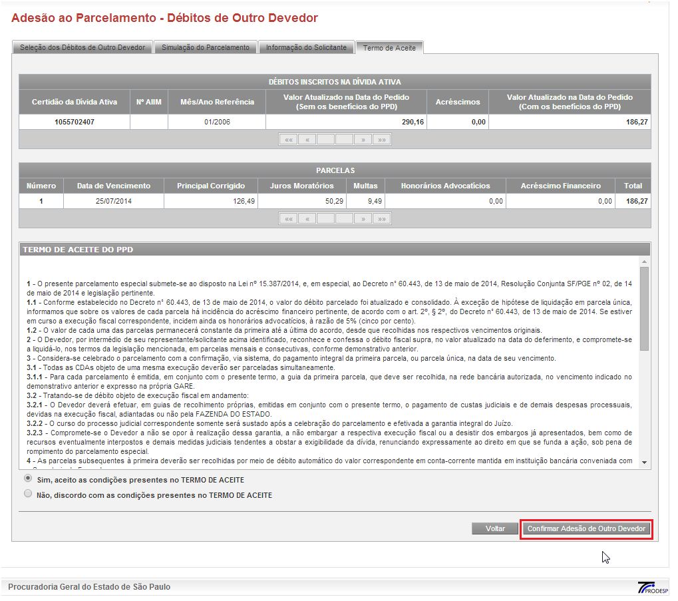Jump to last page of Parcelas table
The image size is (678, 601).
pos(381,218)
